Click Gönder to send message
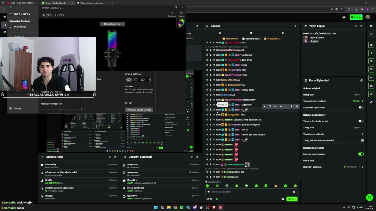 click(x=292, y=199)
